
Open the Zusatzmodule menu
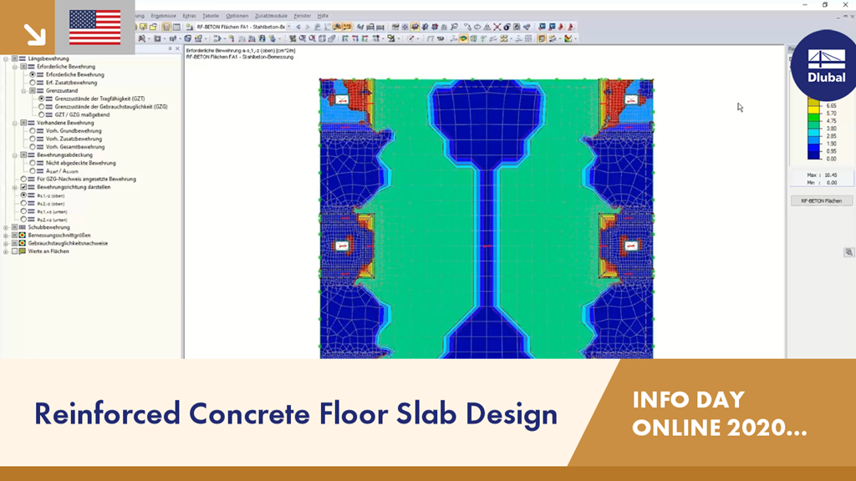click(271, 16)
